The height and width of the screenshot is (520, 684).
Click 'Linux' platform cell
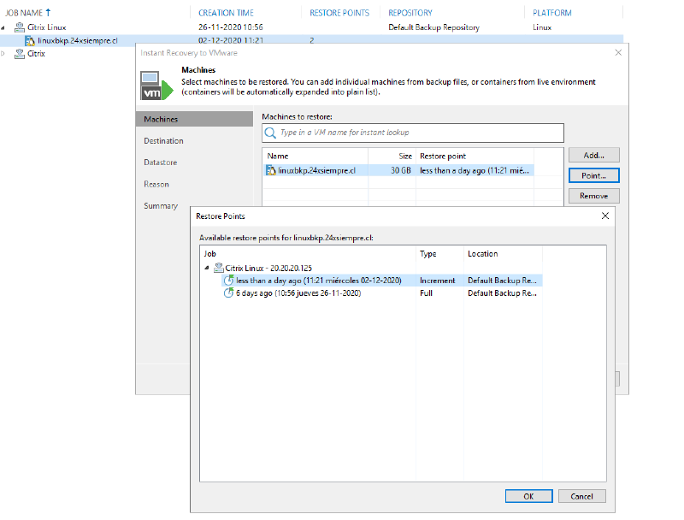point(542,27)
